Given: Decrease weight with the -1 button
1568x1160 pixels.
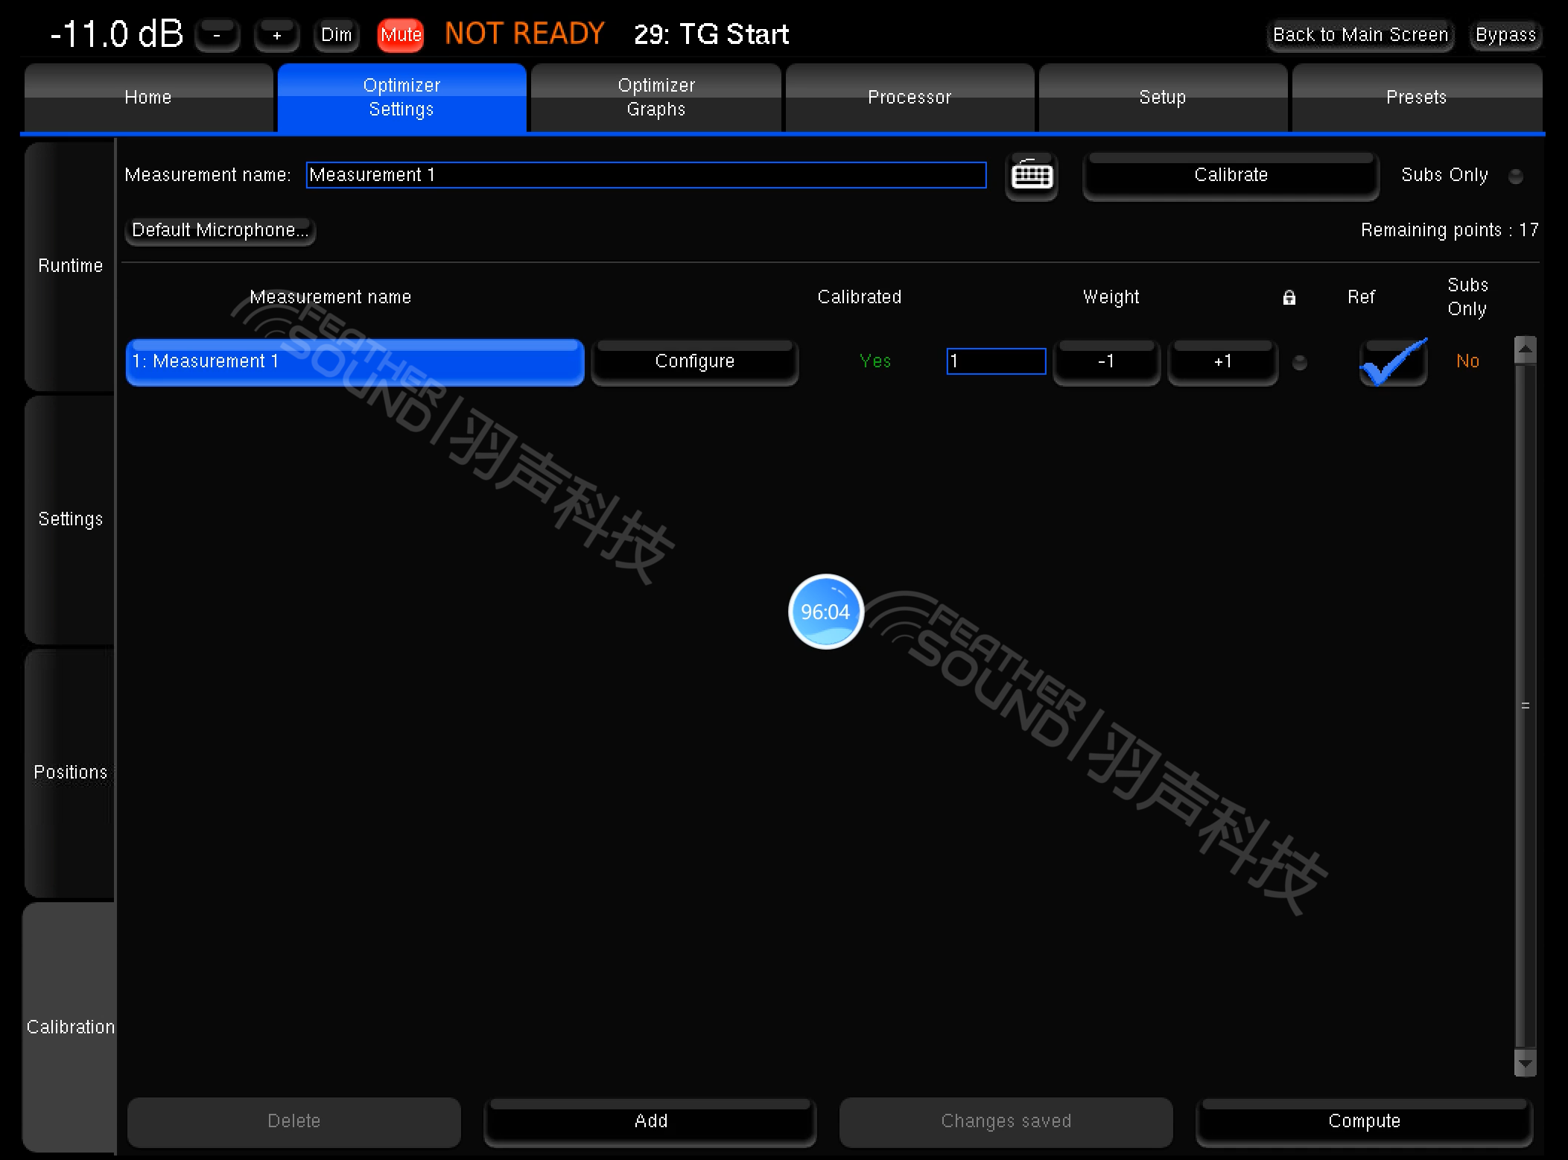Looking at the screenshot, I should tap(1106, 362).
